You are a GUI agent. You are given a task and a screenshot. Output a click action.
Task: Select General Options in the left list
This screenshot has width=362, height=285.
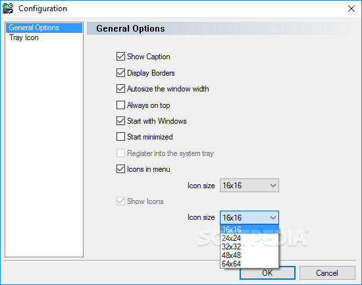tap(44, 28)
